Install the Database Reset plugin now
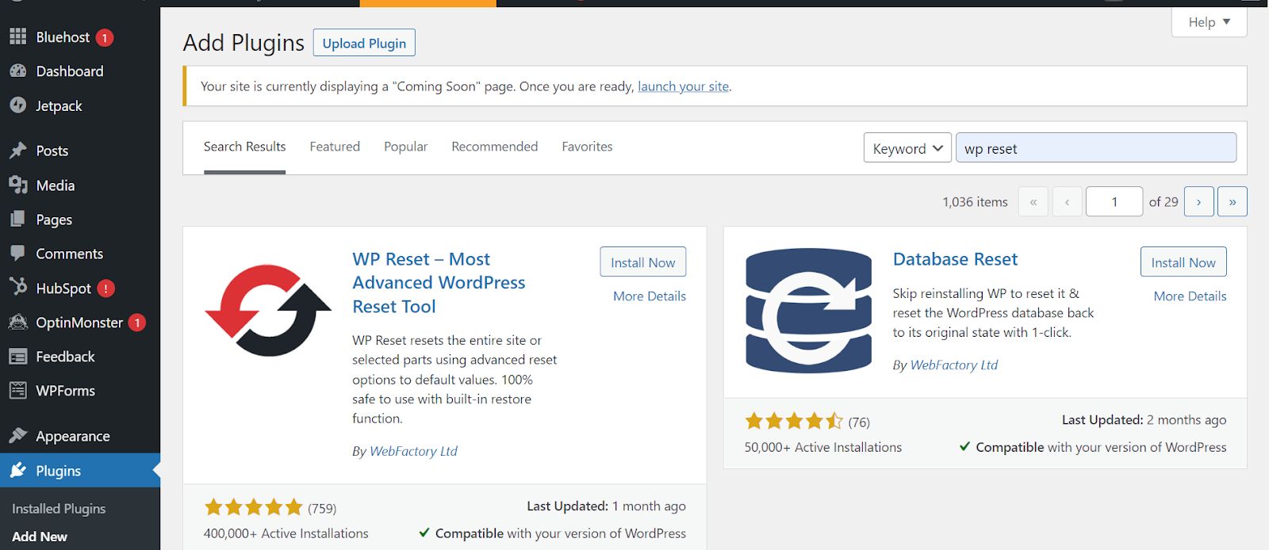The image size is (1269, 550). pos(1183,262)
